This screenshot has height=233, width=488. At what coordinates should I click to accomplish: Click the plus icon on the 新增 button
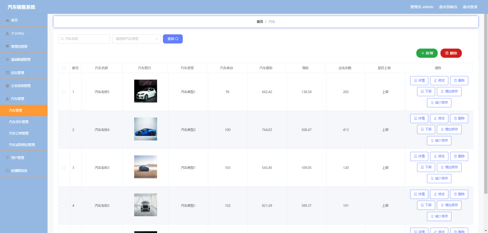pos(423,53)
